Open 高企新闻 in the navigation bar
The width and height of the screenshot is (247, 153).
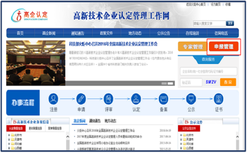49,33
